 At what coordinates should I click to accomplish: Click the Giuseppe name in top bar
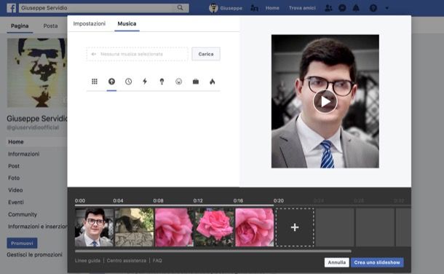click(231, 8)
